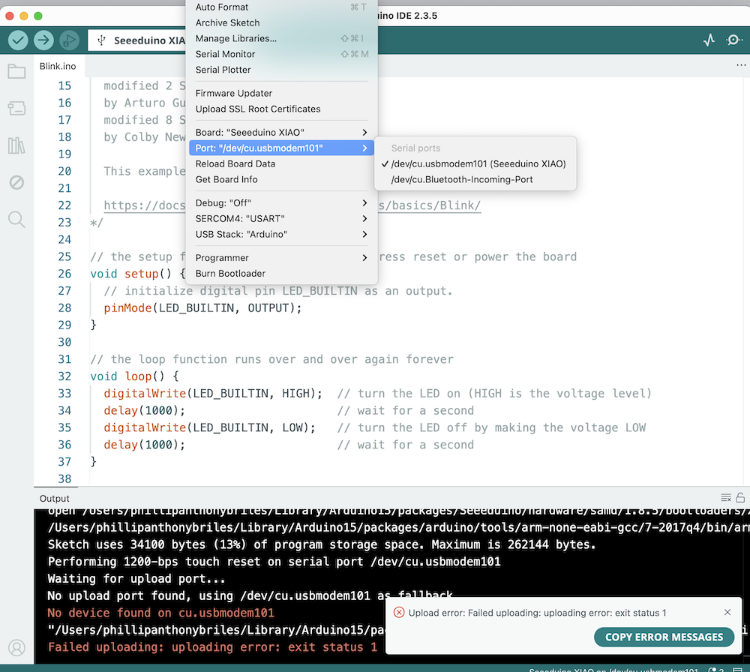Expand the Board: "Seeeduino XIAO" submenu
Image resolution: width=750 pixels, height=672 pixels.
pos(281,132)
